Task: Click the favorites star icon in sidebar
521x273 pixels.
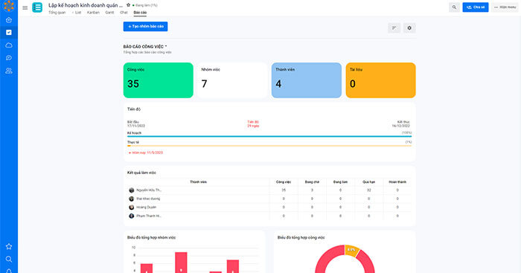Action: tap(9, 246)
